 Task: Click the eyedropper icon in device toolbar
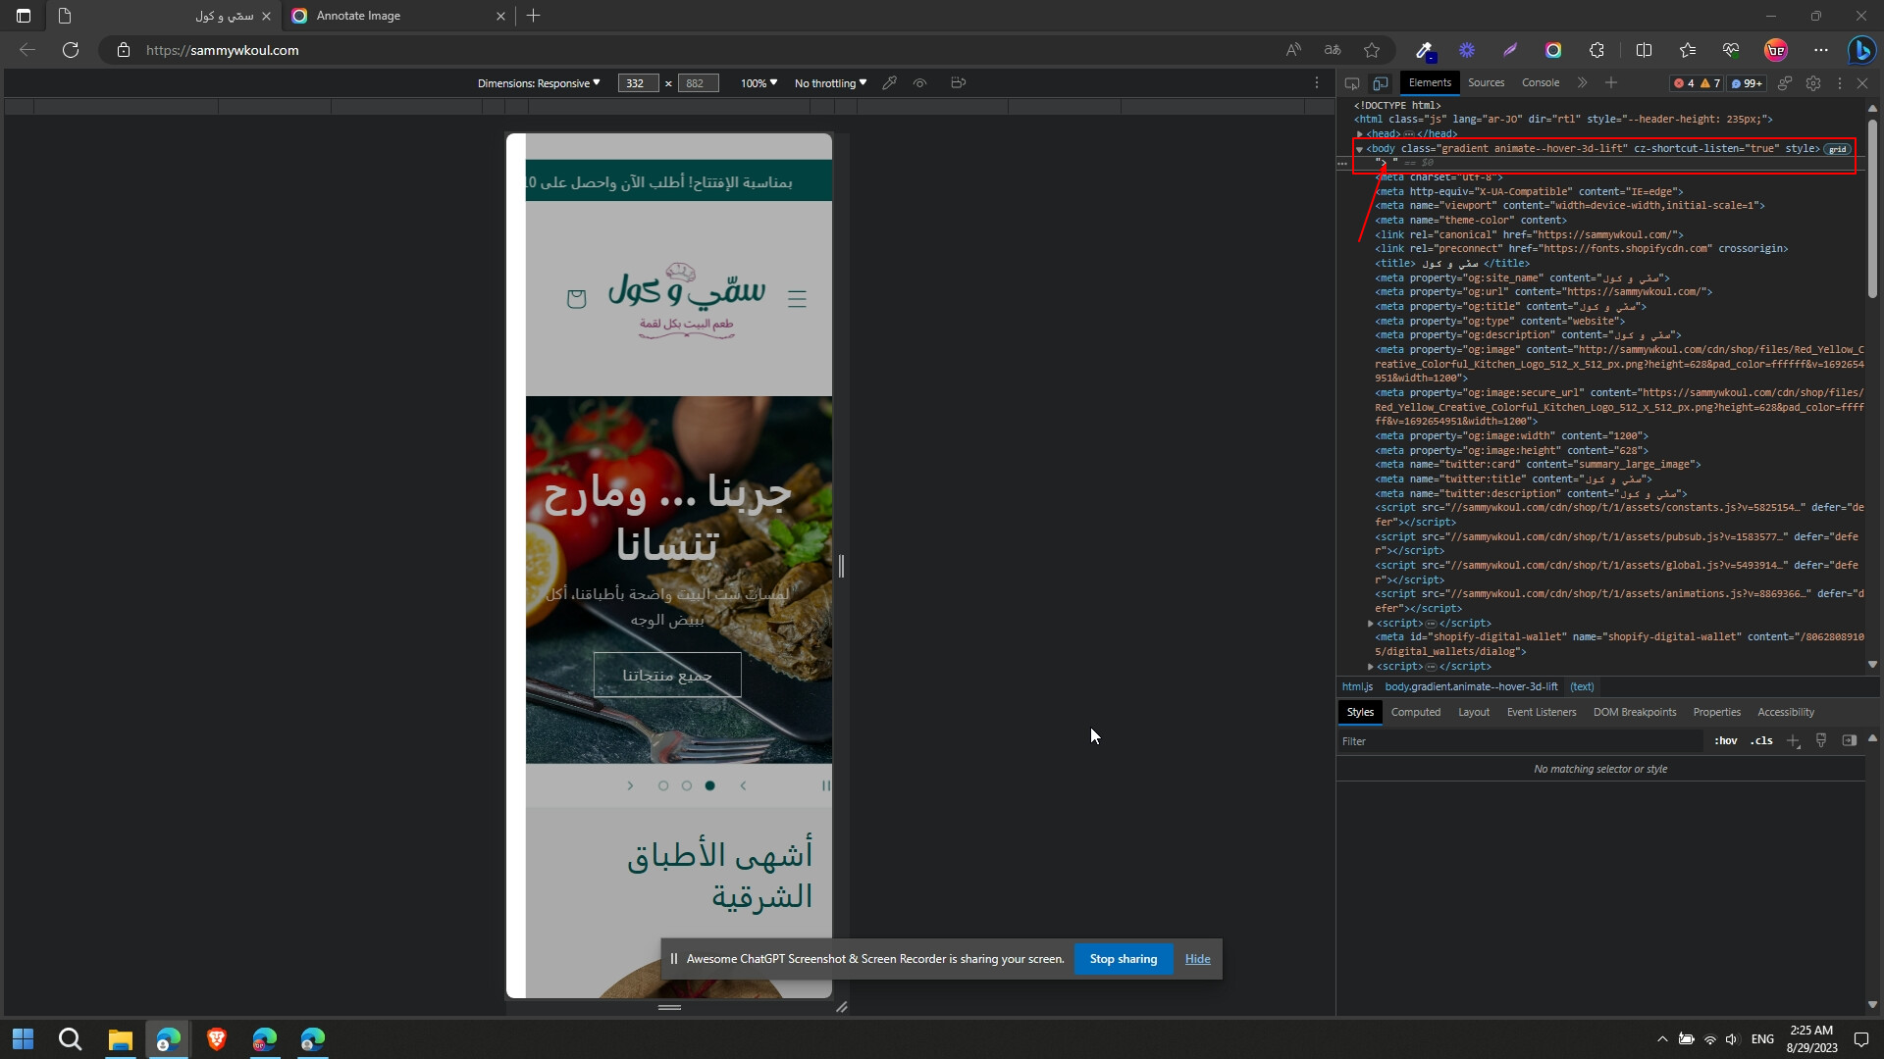tap(889, 83)
